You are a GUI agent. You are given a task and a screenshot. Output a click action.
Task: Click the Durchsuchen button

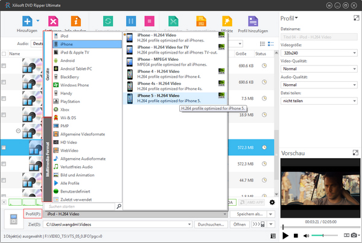pyautogui.click(x=211, y=224)
